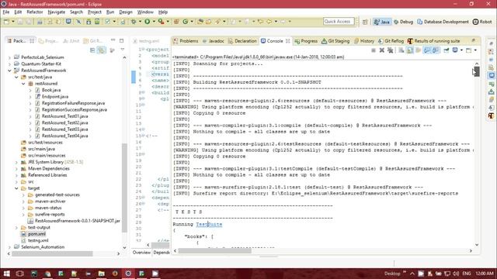Viewport: 497px width, 279px height.
Task: Click the New file toolbar icon
Action: (x=6, y=22)
